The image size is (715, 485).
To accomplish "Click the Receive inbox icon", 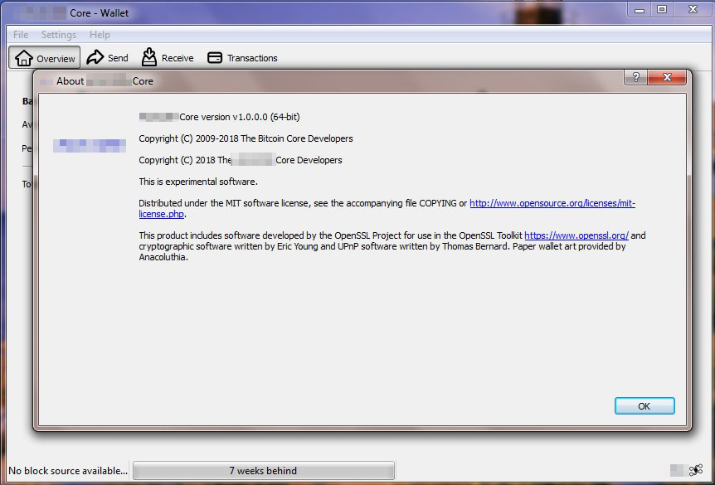I will (148, 57).
